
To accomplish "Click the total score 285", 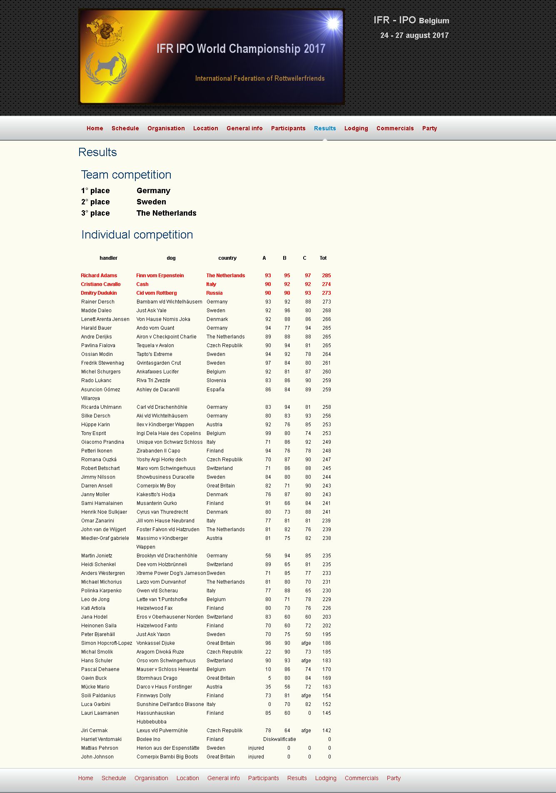I will click(x=327, y=276).
